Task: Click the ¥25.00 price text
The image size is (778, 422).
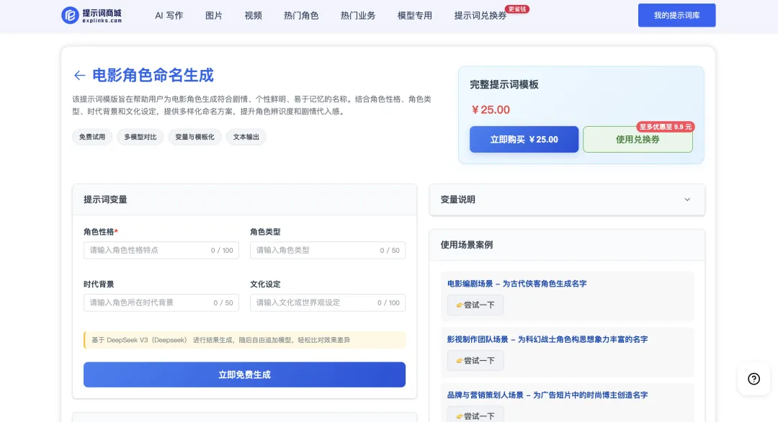Action: 491,109
